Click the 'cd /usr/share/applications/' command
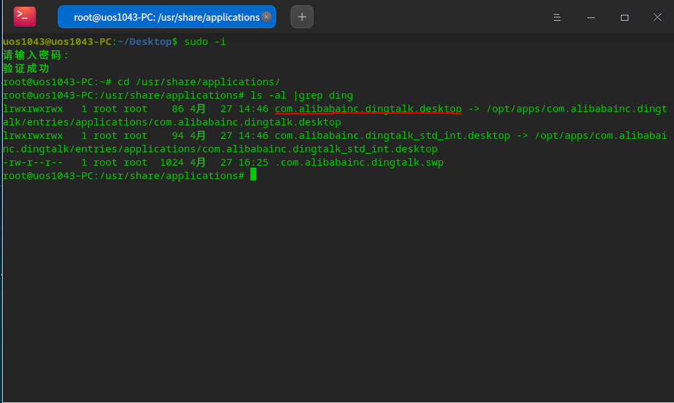Image resolution: width=674 pixels, height=403 pixels. coord(199,82)
